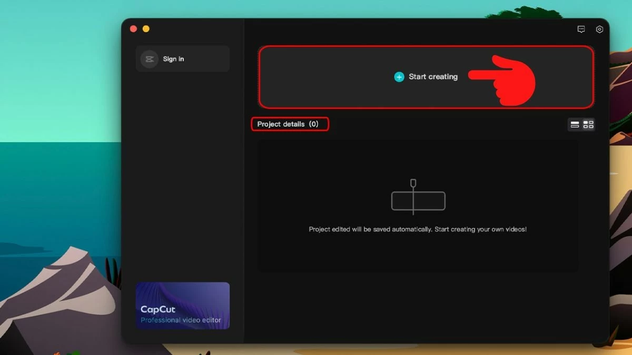Viewport: 632px width, 355px height.
Task: Click the 'CapCut' title on the promo banner
Action: (x=158, y=309)
